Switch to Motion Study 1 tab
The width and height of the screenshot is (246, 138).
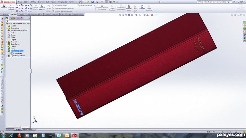(x=28, y=130)
